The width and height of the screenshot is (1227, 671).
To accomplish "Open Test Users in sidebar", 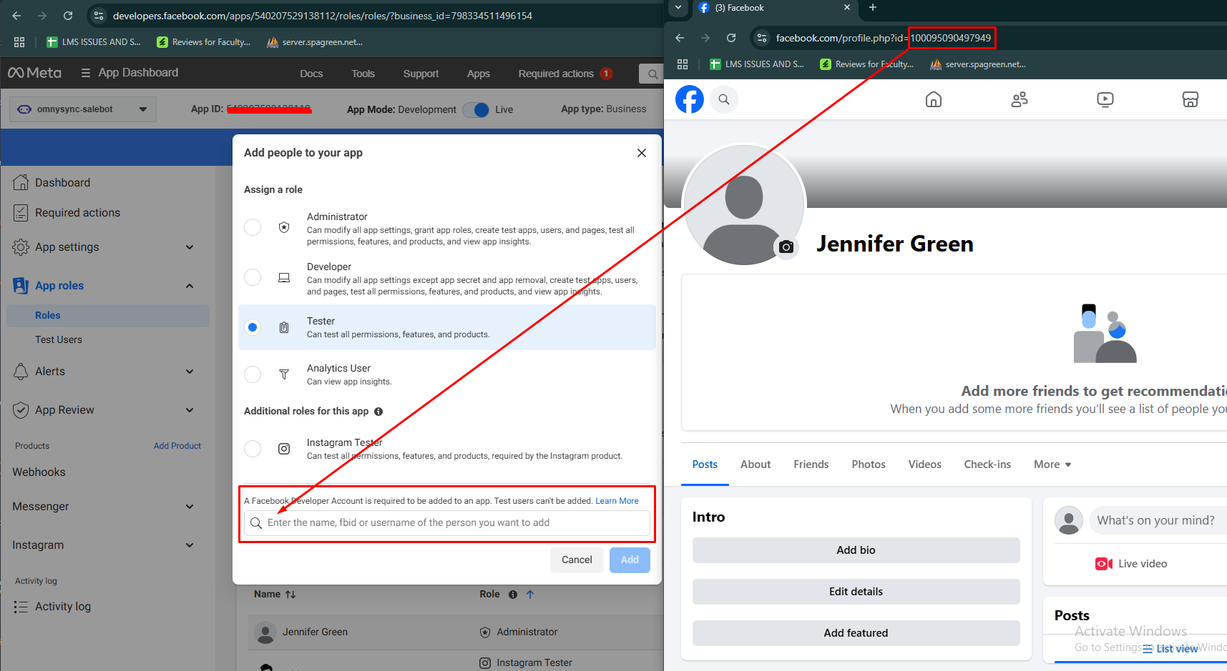I will (59, 340).
